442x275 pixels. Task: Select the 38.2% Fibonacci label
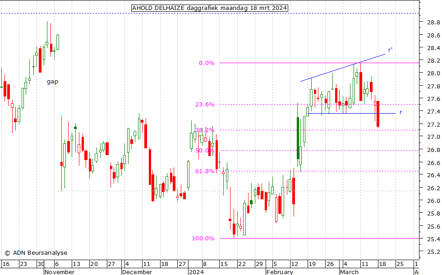pyautogui.click(x=205, y=130)
